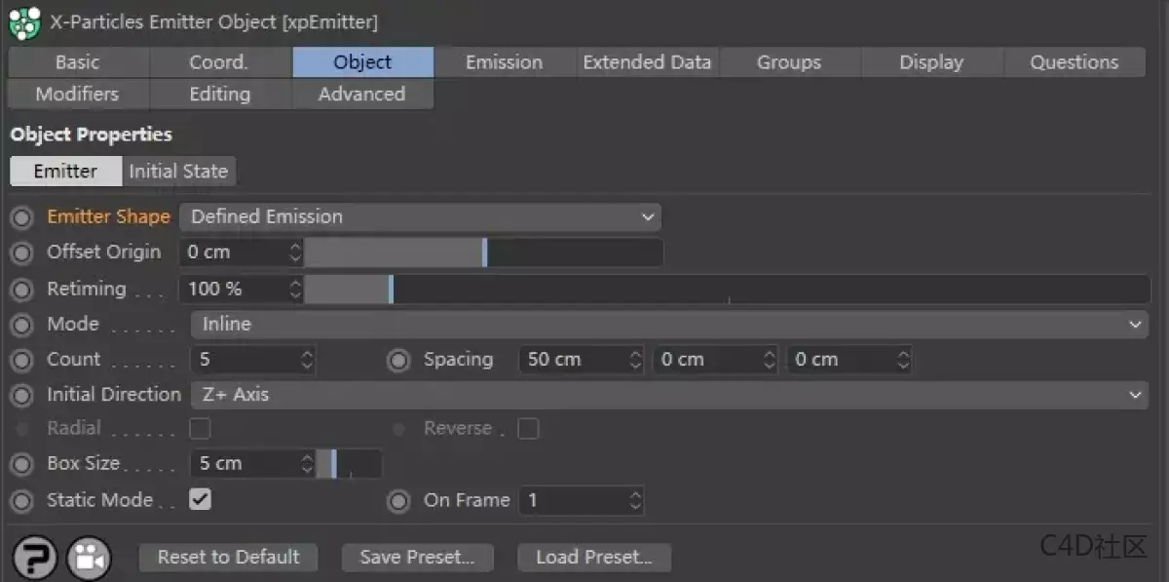Image resolution: width=1169 pixels, height=582 pixels.
Task: Toggle the Reverse checkbox
Action: 528,428
